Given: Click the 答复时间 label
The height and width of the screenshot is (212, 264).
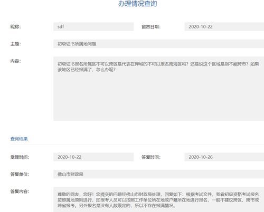Looking at the screenshot, I should [x=151, y=157].
